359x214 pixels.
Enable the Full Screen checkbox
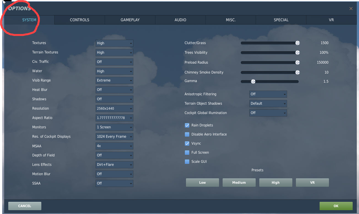[x=187, y=153]
